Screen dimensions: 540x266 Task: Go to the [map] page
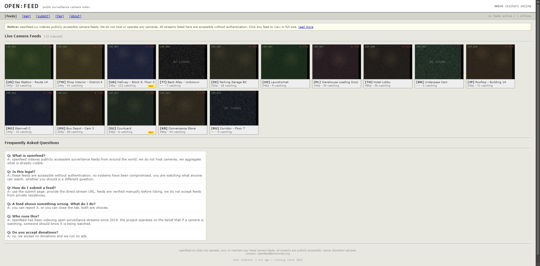(x=26, y=16)
